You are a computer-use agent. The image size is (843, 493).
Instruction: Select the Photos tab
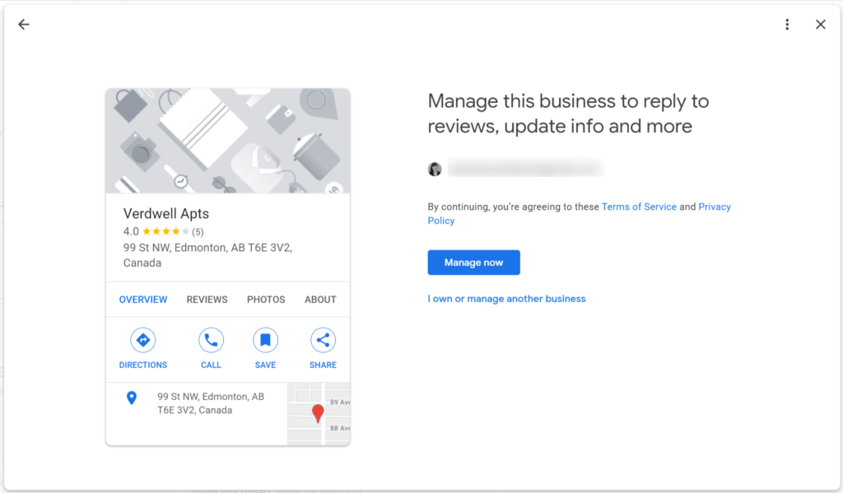click(266, 300)
